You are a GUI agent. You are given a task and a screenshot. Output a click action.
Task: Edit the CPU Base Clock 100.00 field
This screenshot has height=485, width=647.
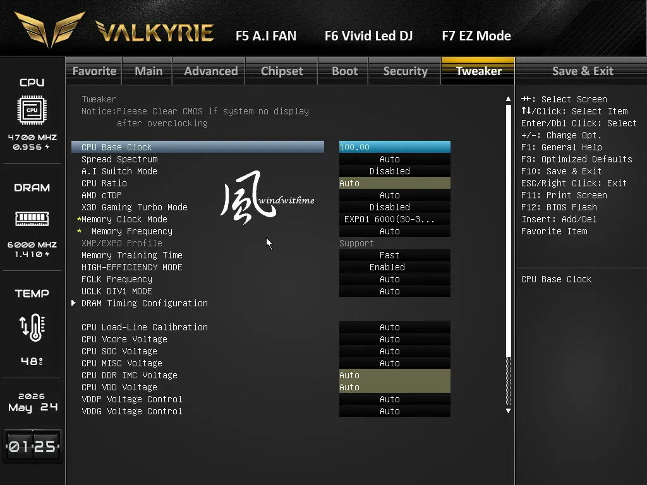394,147
